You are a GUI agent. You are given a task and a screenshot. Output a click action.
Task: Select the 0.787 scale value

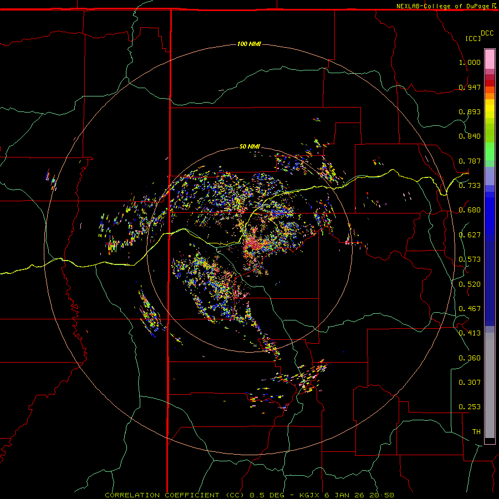pos(470,161)
